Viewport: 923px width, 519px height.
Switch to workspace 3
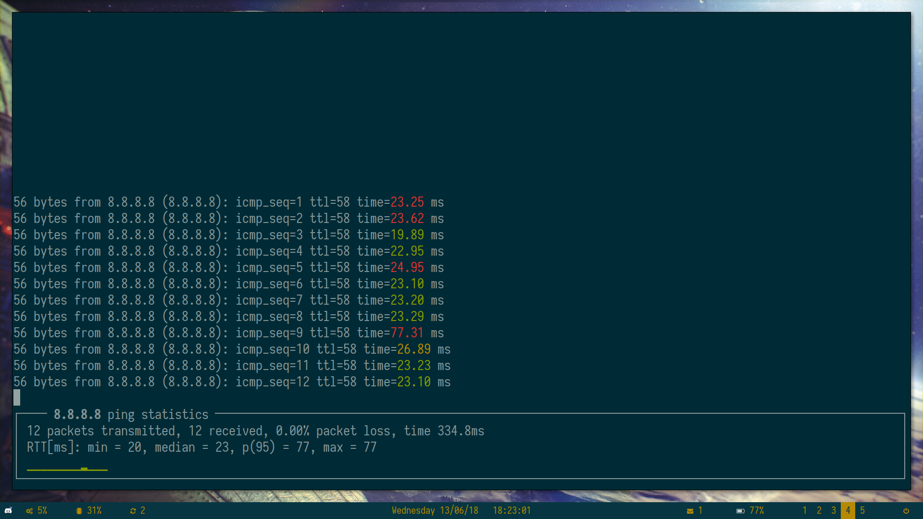pos(833,510)
